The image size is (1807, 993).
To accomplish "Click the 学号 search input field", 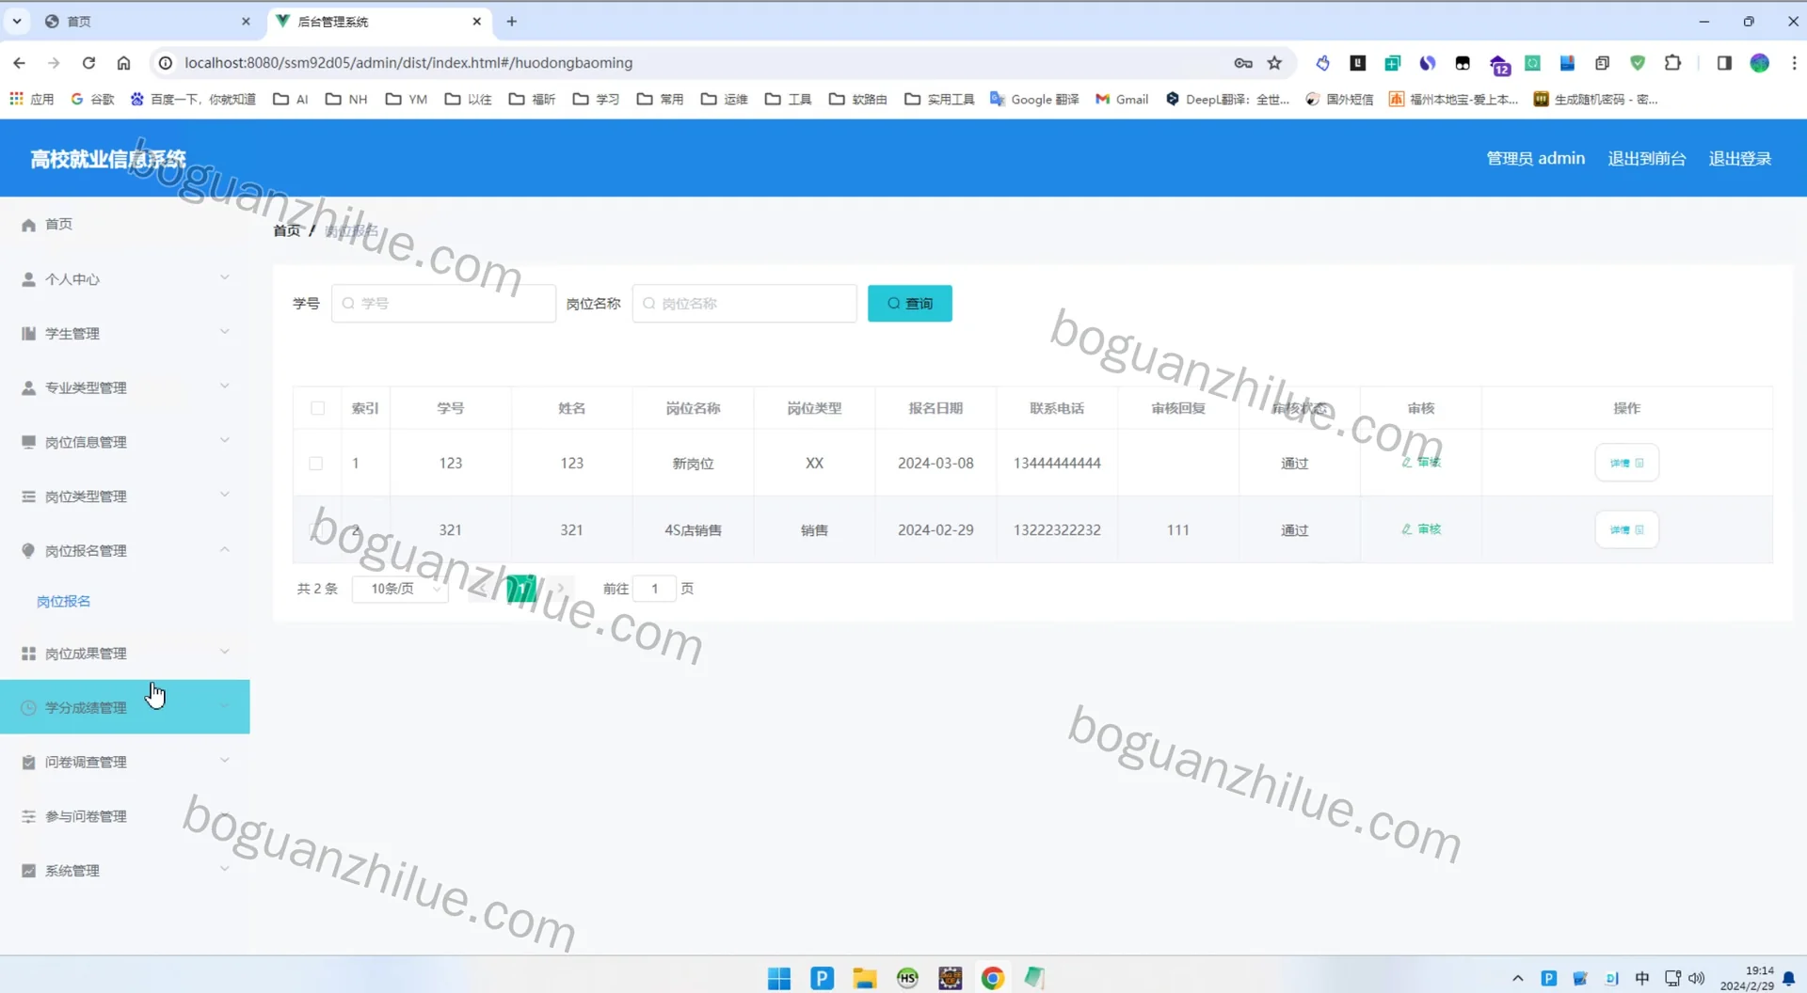I will (443, 304).
